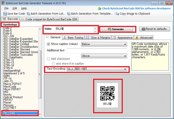Select MaxiCode symbology
This screenshot has height=119, width=174.
[x=10, y=87]
